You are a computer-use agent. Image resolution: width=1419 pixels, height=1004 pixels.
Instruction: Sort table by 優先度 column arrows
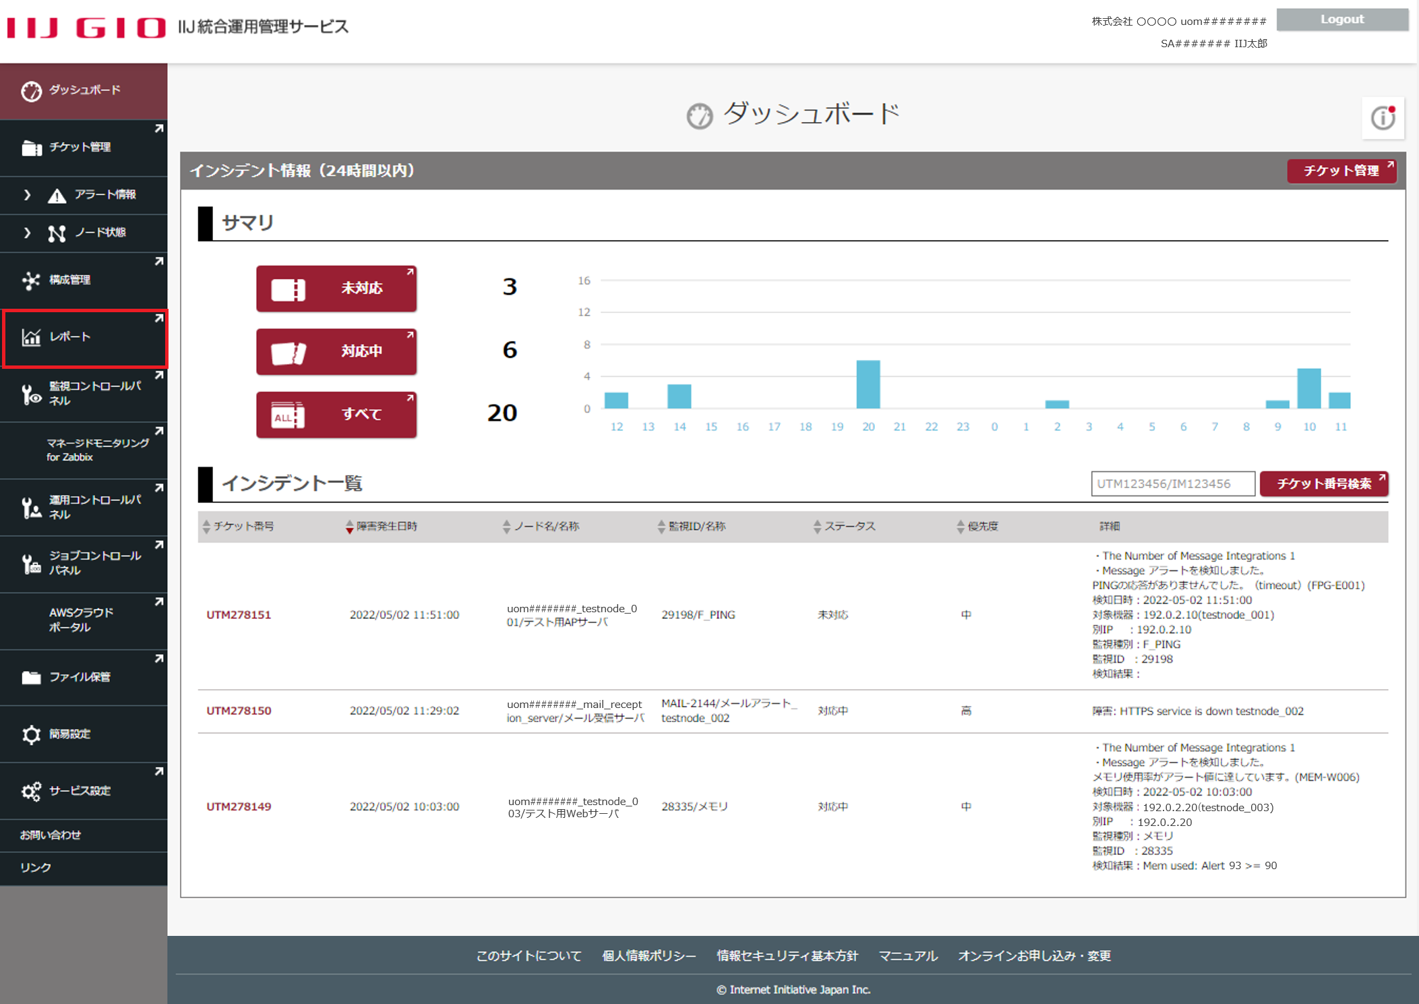[x=960, y=527]
